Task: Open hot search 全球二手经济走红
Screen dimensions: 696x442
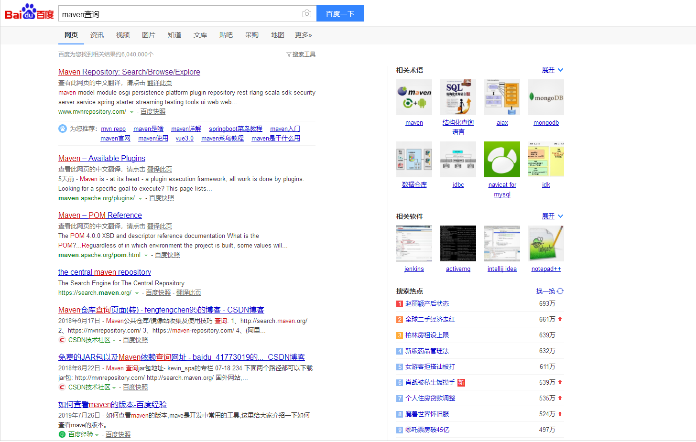Action: (x=430, y=320)
